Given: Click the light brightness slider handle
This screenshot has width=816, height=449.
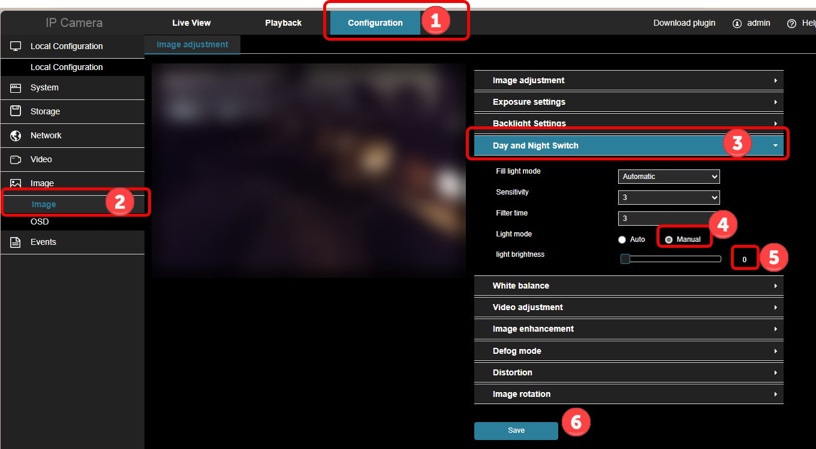Looking at the screenshot, I should click(x=625, y=259).
